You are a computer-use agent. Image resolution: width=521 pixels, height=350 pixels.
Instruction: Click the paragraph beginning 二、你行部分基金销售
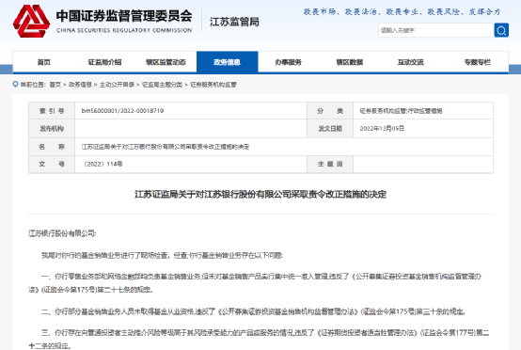coord(253,311)
